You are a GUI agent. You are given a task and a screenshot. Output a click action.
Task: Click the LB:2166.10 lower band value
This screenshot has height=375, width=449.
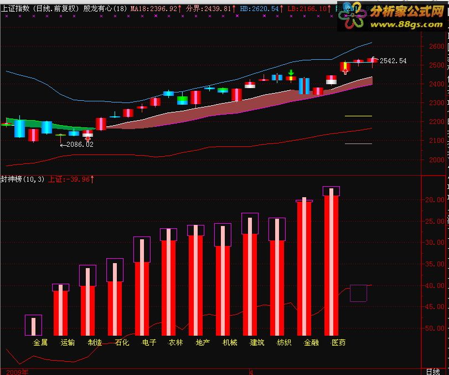coord(309,9)
